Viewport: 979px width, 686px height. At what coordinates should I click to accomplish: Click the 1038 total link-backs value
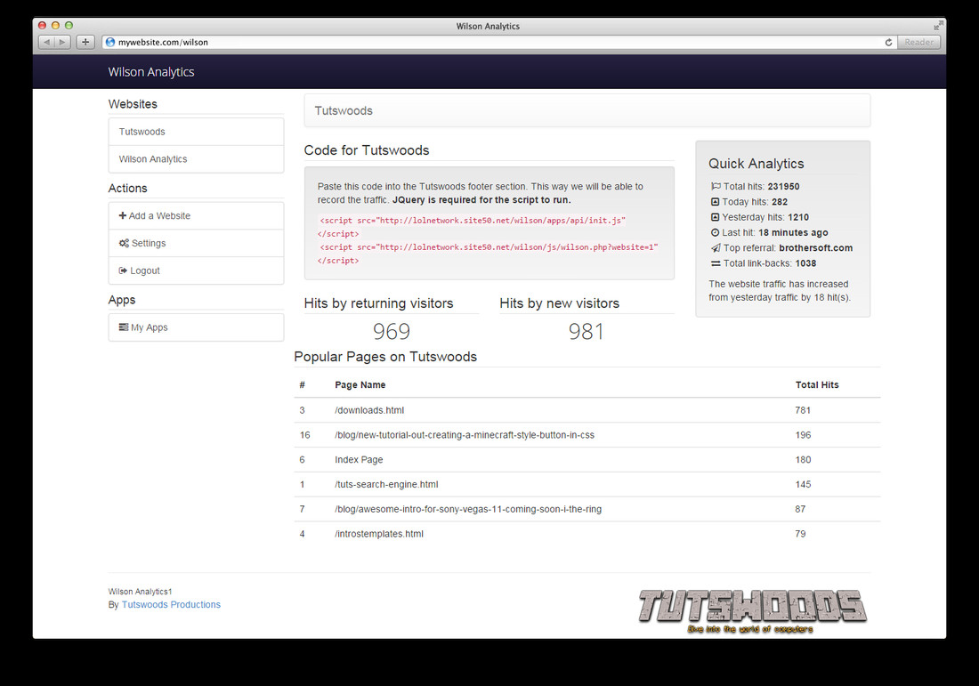pos(805,263)
